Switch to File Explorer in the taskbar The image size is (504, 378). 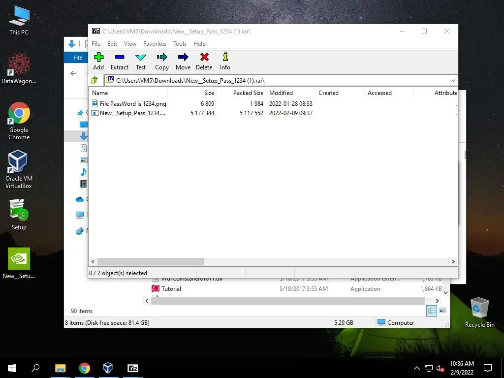pyautogui.click(x=60, y=368)
